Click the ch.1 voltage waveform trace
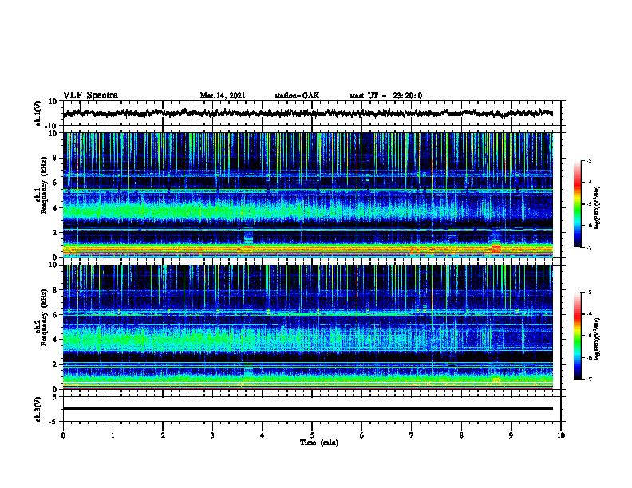The image size is (632, 488). point(308,113)
